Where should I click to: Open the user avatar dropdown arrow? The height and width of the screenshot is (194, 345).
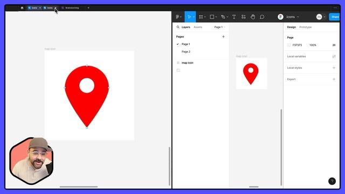coord(325,17)
